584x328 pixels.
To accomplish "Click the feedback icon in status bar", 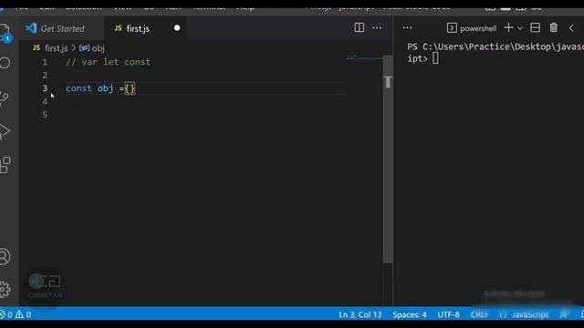I will [564, 314].
